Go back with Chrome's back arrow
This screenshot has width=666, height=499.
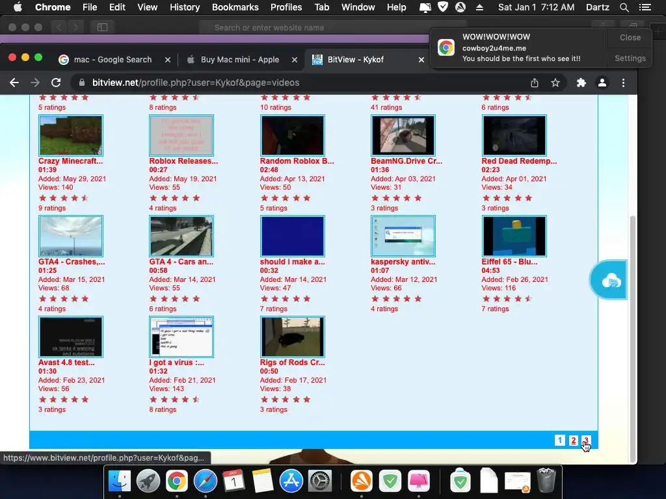(x=14, y=83)
